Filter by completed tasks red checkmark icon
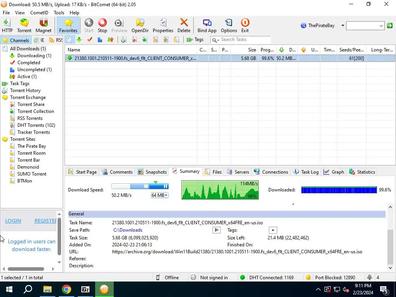The image size is (396, 297). (89, 40)
